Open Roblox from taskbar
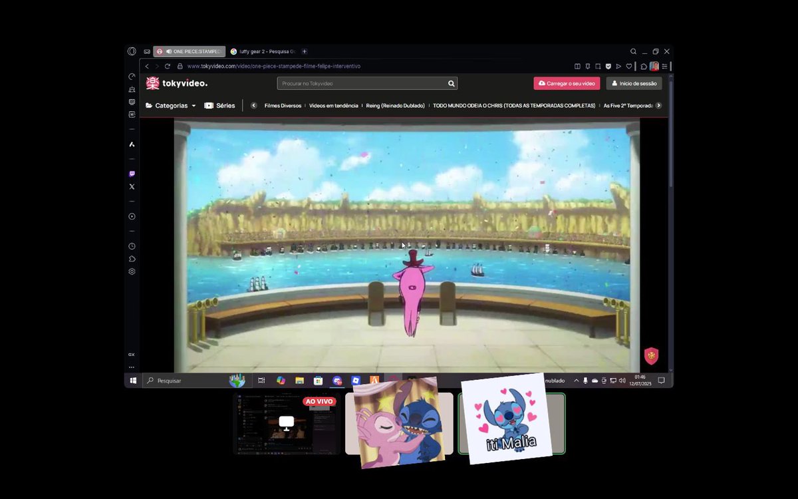Screen dimensions: 798x499 pos(356,381)
